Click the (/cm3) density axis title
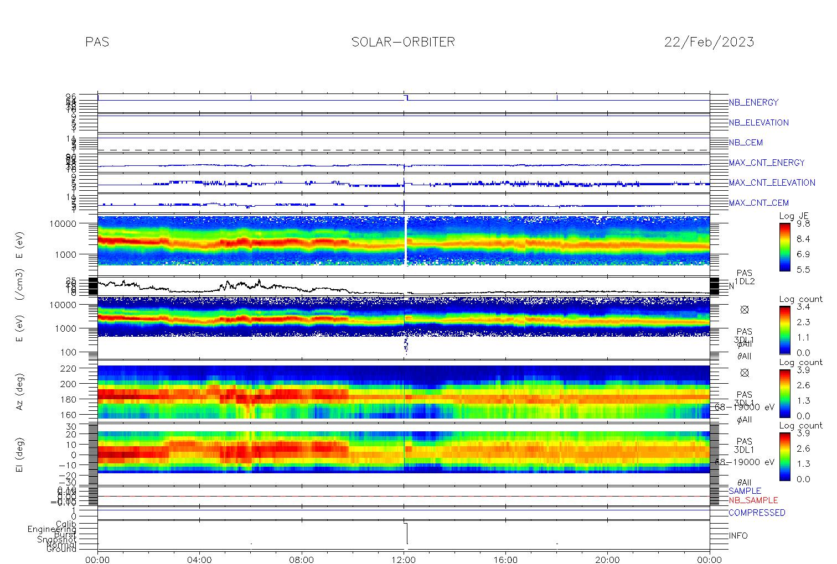 click(x=19, y=285)
